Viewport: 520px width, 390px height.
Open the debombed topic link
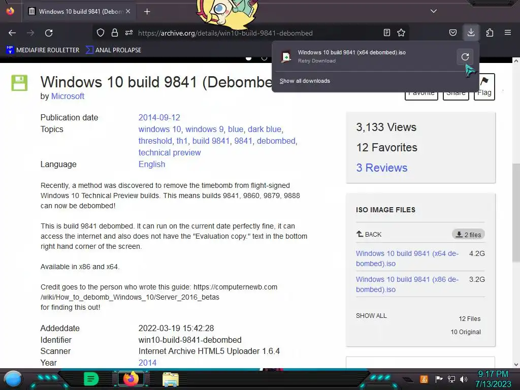pos(276,141)
